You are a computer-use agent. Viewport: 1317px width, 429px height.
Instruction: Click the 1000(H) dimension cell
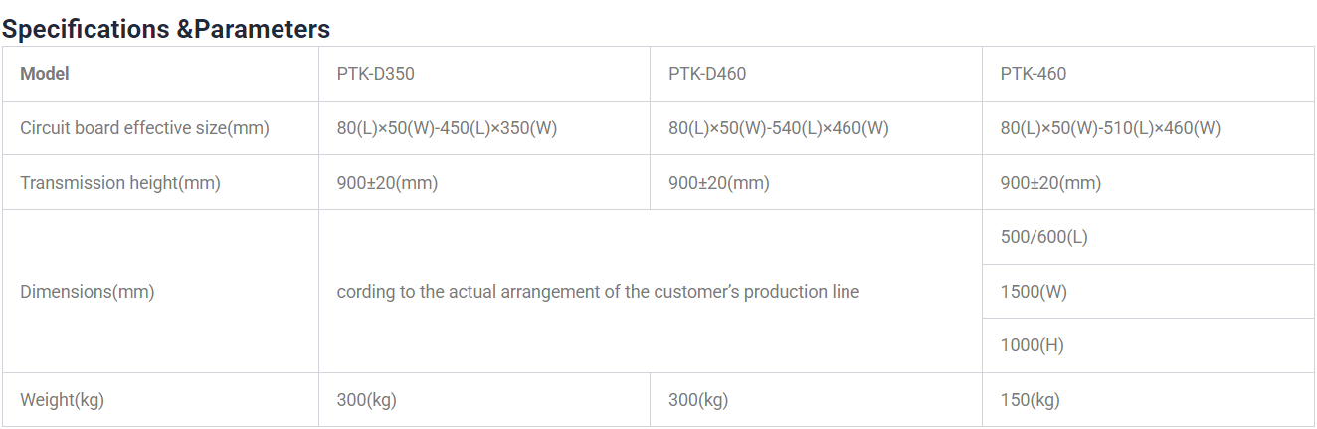(x=1032, y=346)
